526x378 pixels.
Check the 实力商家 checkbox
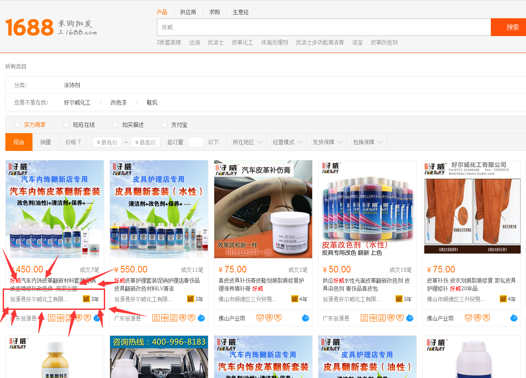[17, 125]
